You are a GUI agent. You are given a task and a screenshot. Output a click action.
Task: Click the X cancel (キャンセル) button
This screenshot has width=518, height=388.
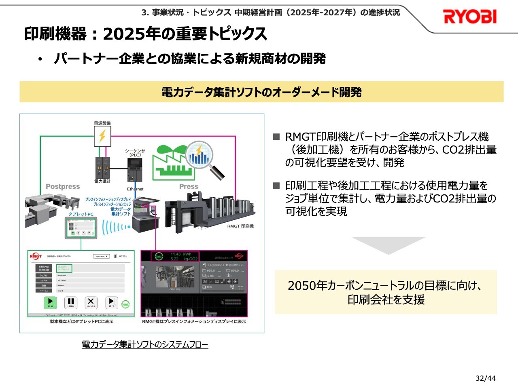(91, 302)
